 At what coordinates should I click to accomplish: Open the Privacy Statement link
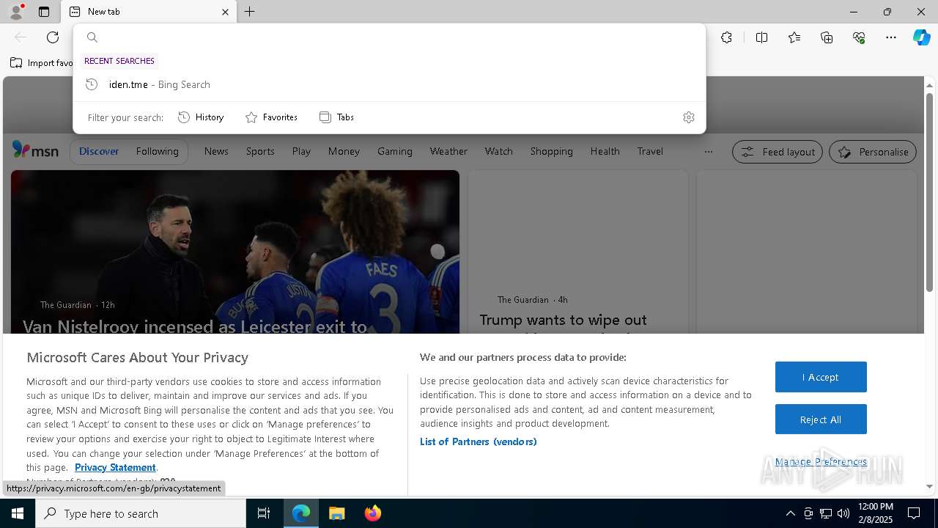click(x=115, y=467)
